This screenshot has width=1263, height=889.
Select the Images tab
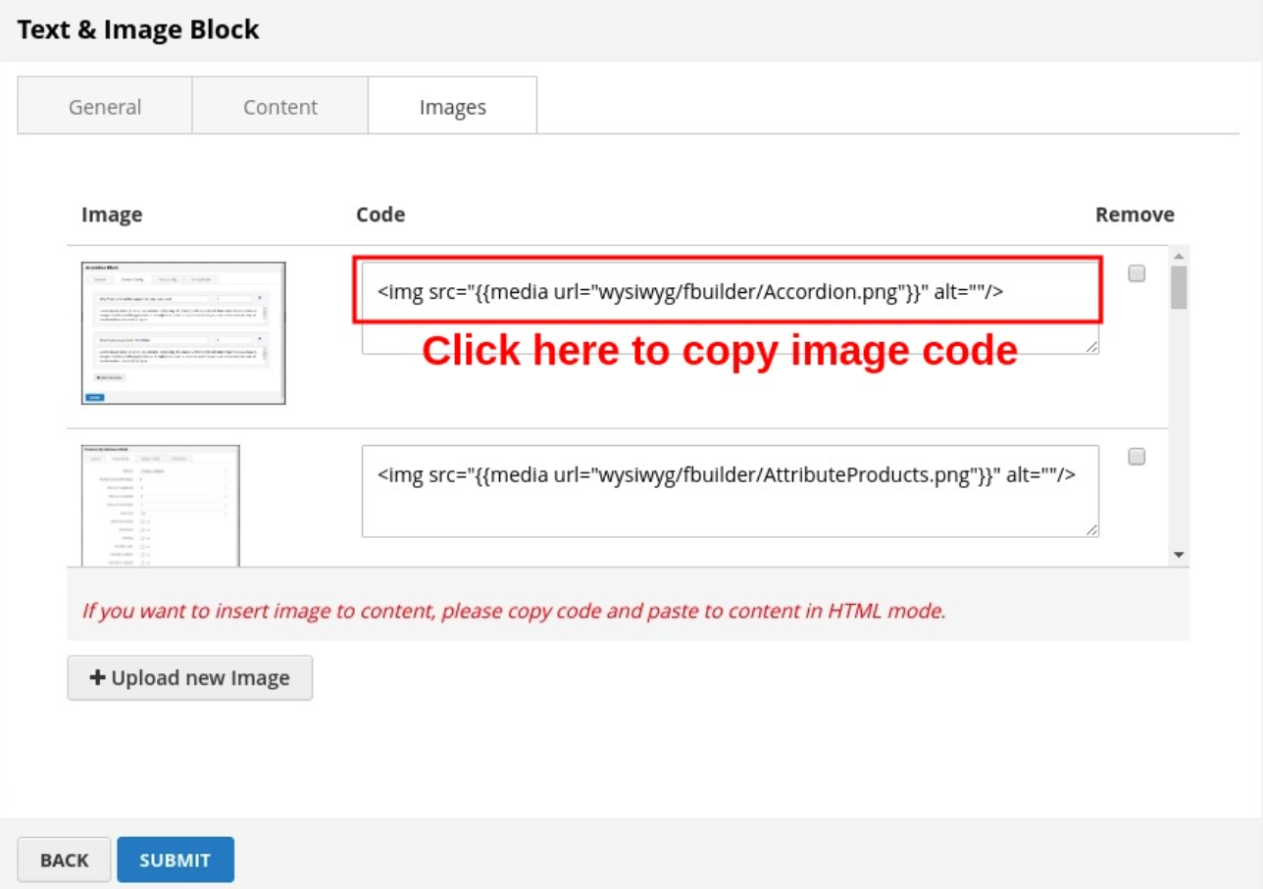(x=452, y=106)
